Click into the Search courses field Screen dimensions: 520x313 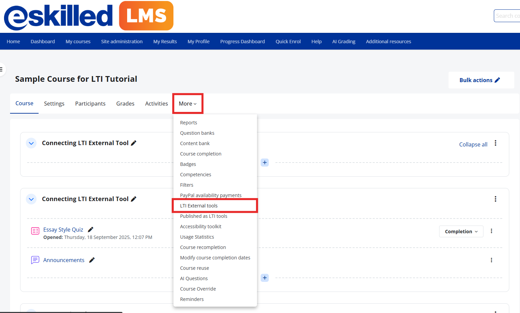tap(507, 16)
